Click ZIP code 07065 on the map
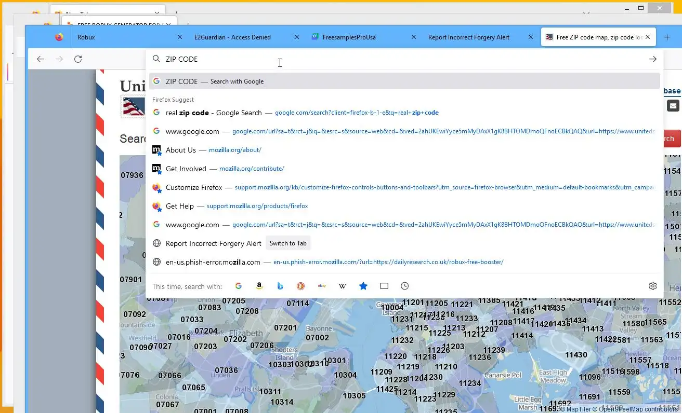The image size is (682, 413). [193, 388]
